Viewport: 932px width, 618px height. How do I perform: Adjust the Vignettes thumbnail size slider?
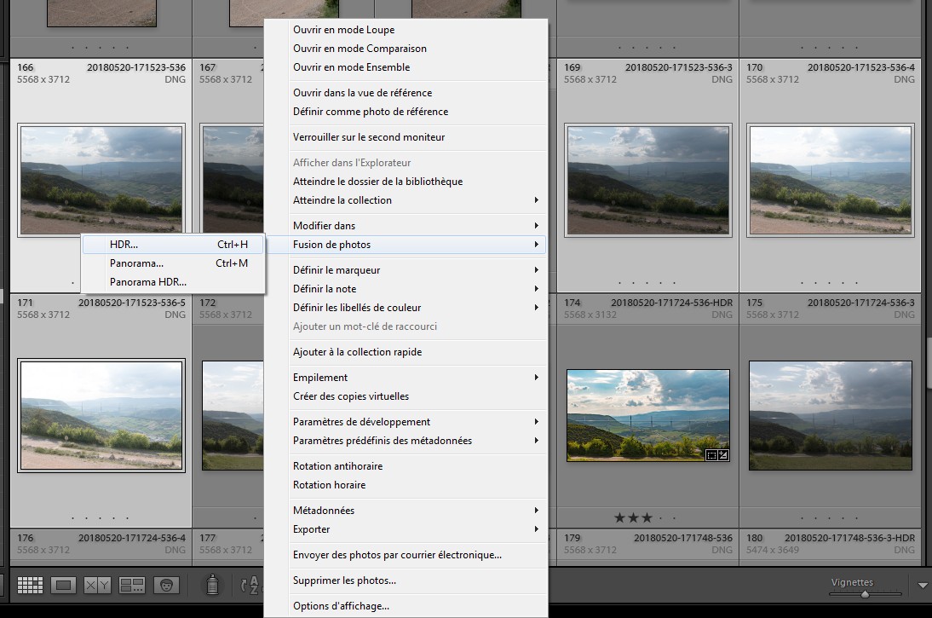point(866,593)
